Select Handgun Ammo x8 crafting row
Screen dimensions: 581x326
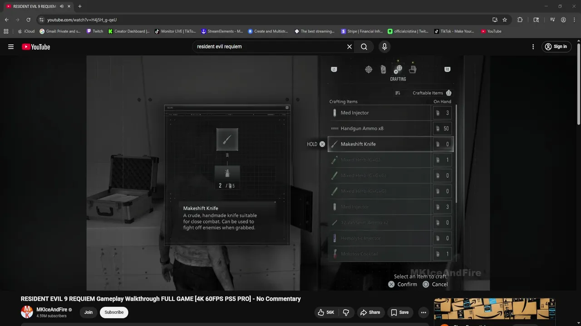[x=390, y=129]
